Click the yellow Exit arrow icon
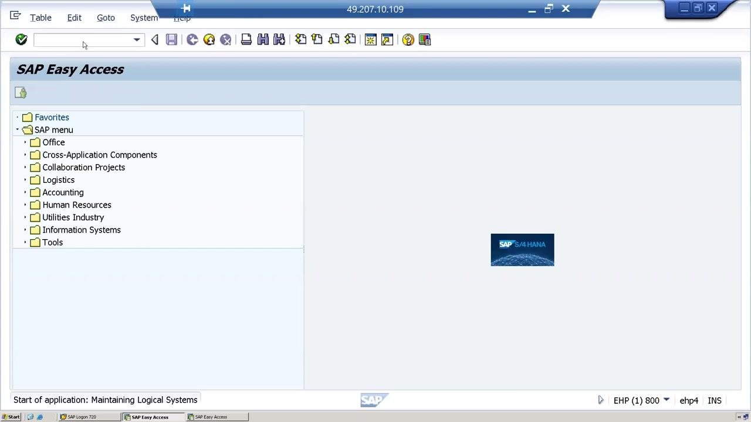This screenshot has height=422, width=751. (209, 40)
